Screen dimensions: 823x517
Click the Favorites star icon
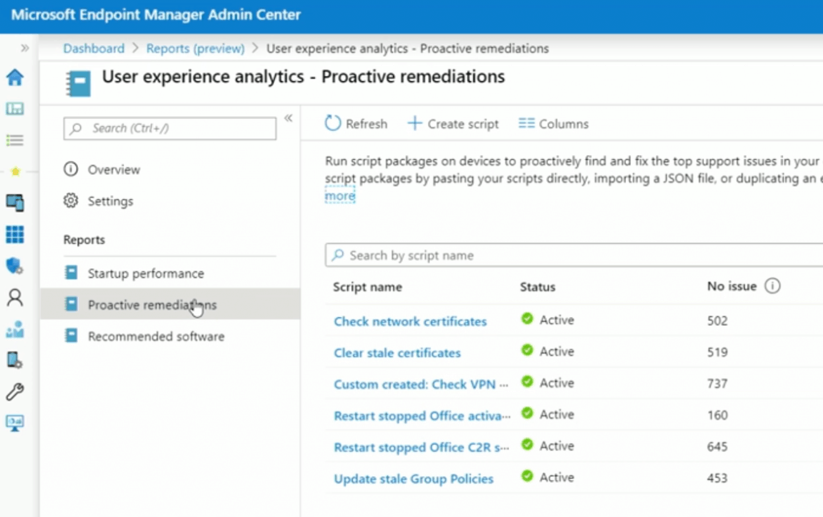click(15, 172)
